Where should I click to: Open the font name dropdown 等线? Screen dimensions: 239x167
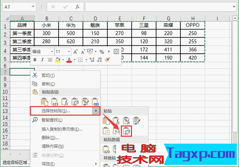point(52,51)
